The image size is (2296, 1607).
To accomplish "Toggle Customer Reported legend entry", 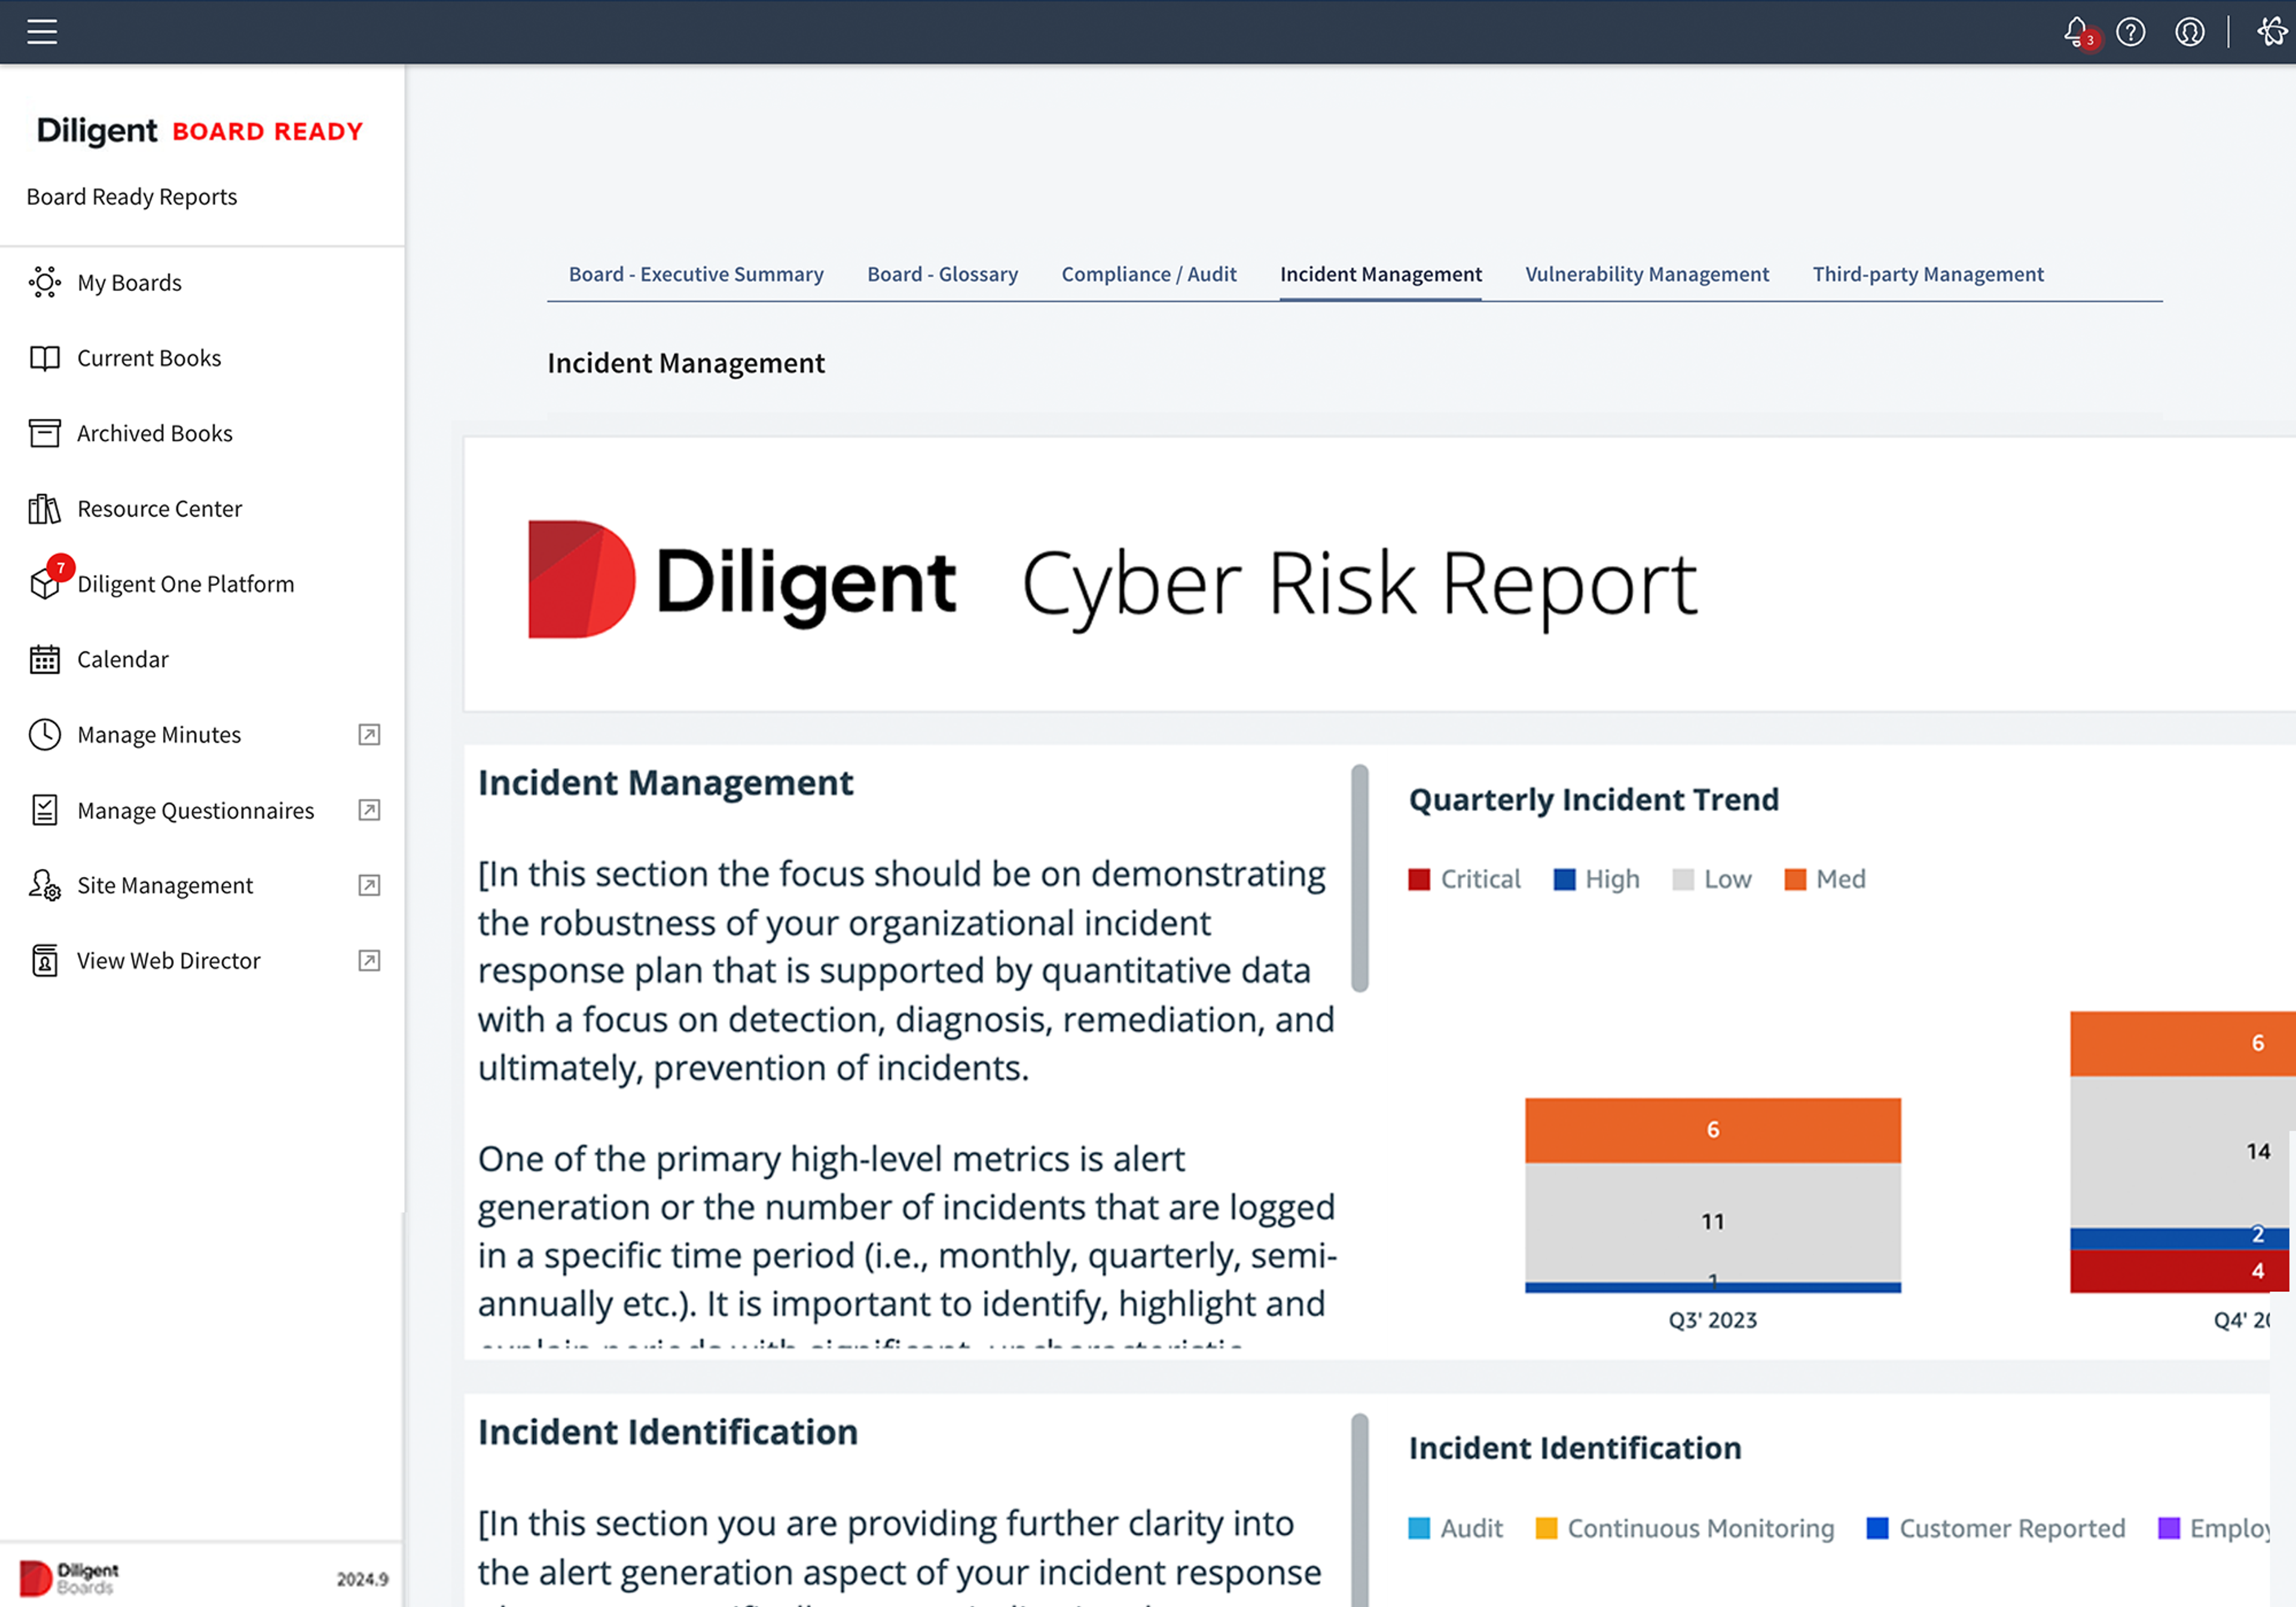I will point(1996,1528).
